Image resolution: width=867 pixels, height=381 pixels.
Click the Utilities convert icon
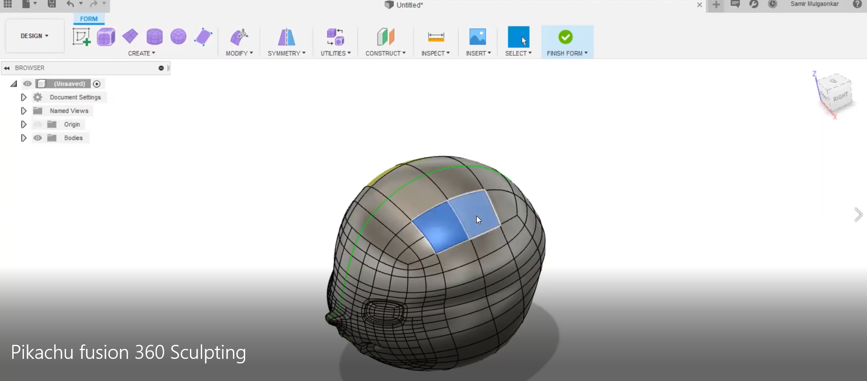click(336, 37)
